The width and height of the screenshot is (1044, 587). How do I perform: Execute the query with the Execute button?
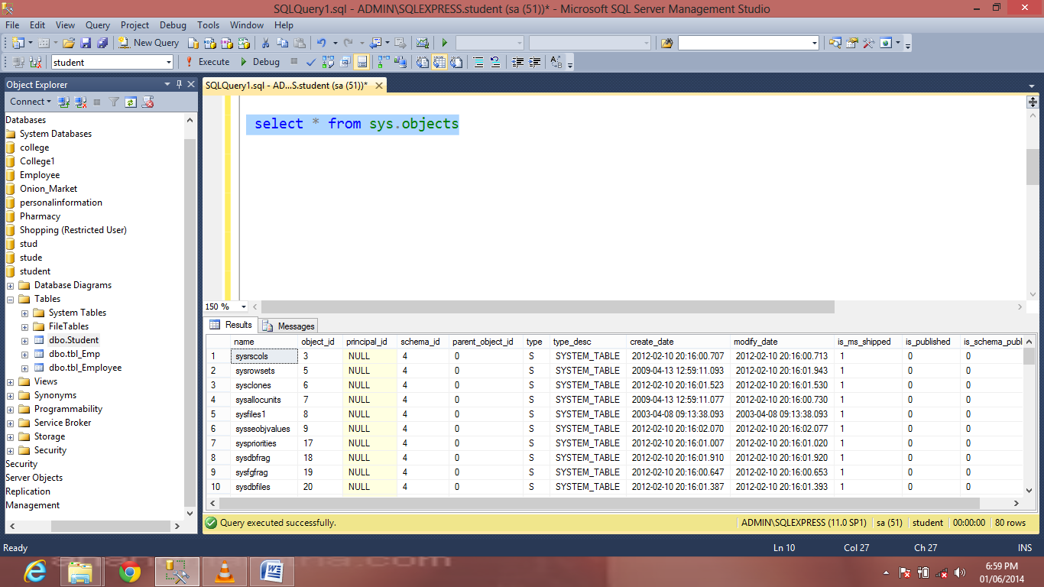207,62
